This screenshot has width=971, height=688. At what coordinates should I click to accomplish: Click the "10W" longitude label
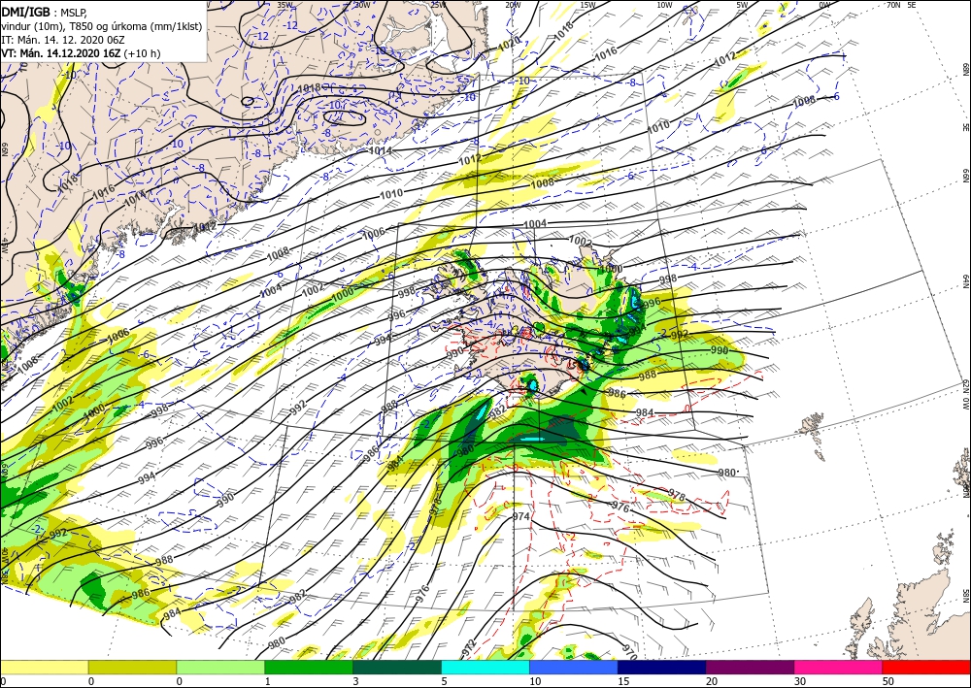(664, 4)
